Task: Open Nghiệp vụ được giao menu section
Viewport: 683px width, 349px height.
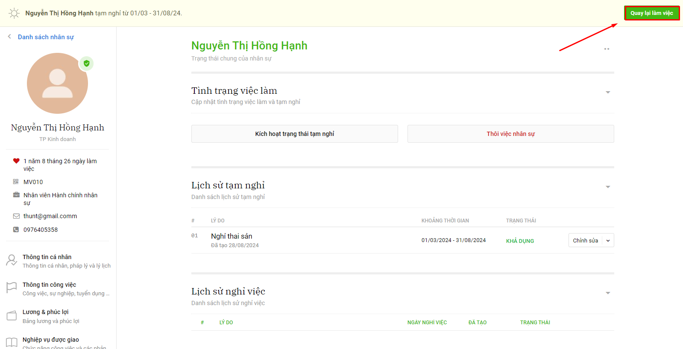Action: pos(58,343)
